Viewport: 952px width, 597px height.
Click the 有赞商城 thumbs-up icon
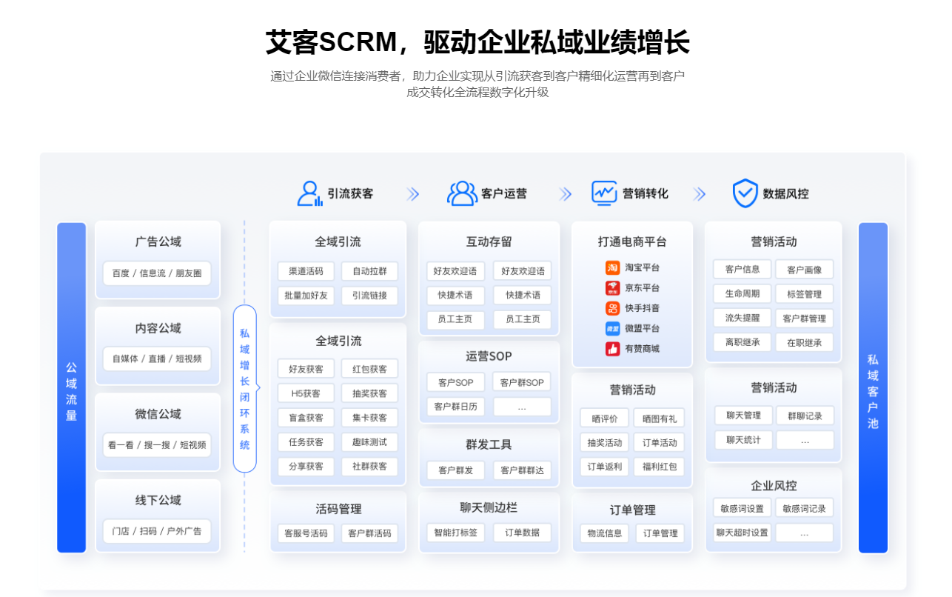(x=612, y=349)
